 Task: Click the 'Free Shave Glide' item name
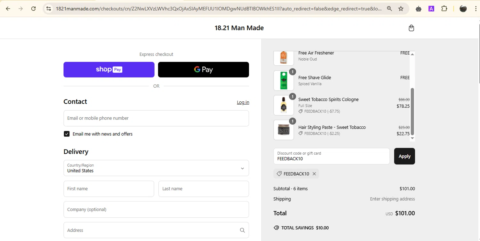click(x=315, y=77)
